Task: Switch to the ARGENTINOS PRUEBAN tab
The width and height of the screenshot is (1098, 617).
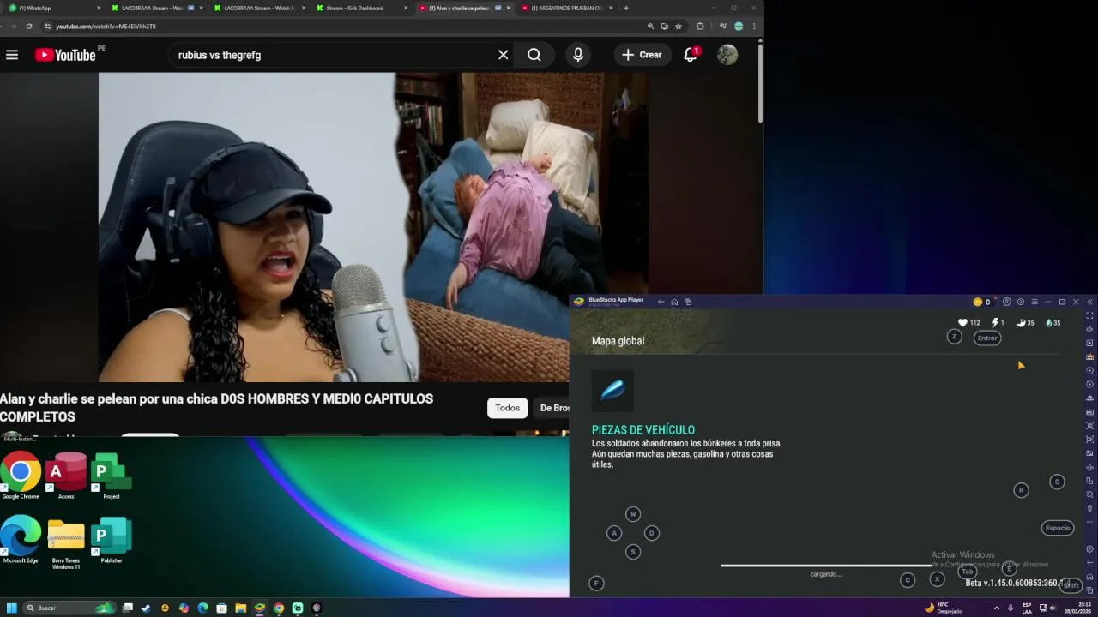Action: (x=566, y=8)
